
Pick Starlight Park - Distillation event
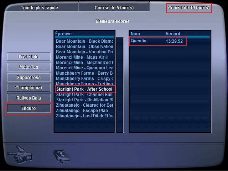click(x=85, y=100)
